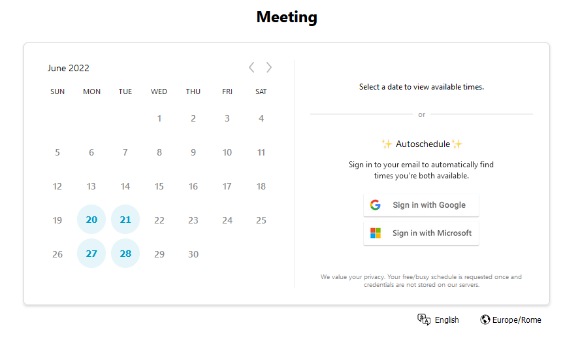Sign in with Google button

(421, 205)
